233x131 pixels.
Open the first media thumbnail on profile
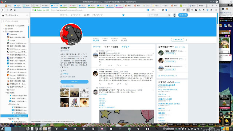click(65, 93)
